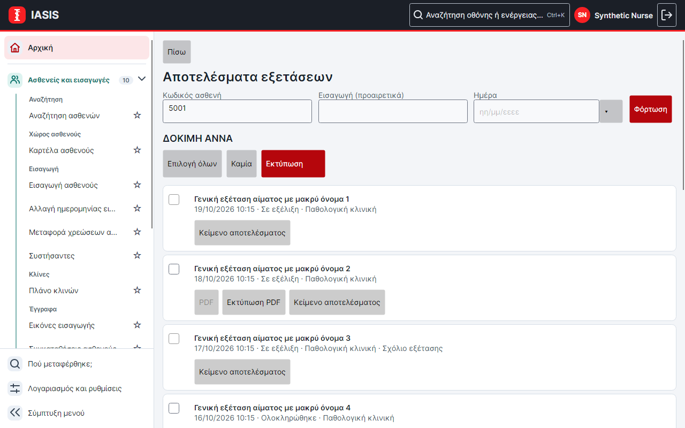Go to Αρχική in the sidebar
685x428 pixels.
click(x=77, y=48)
